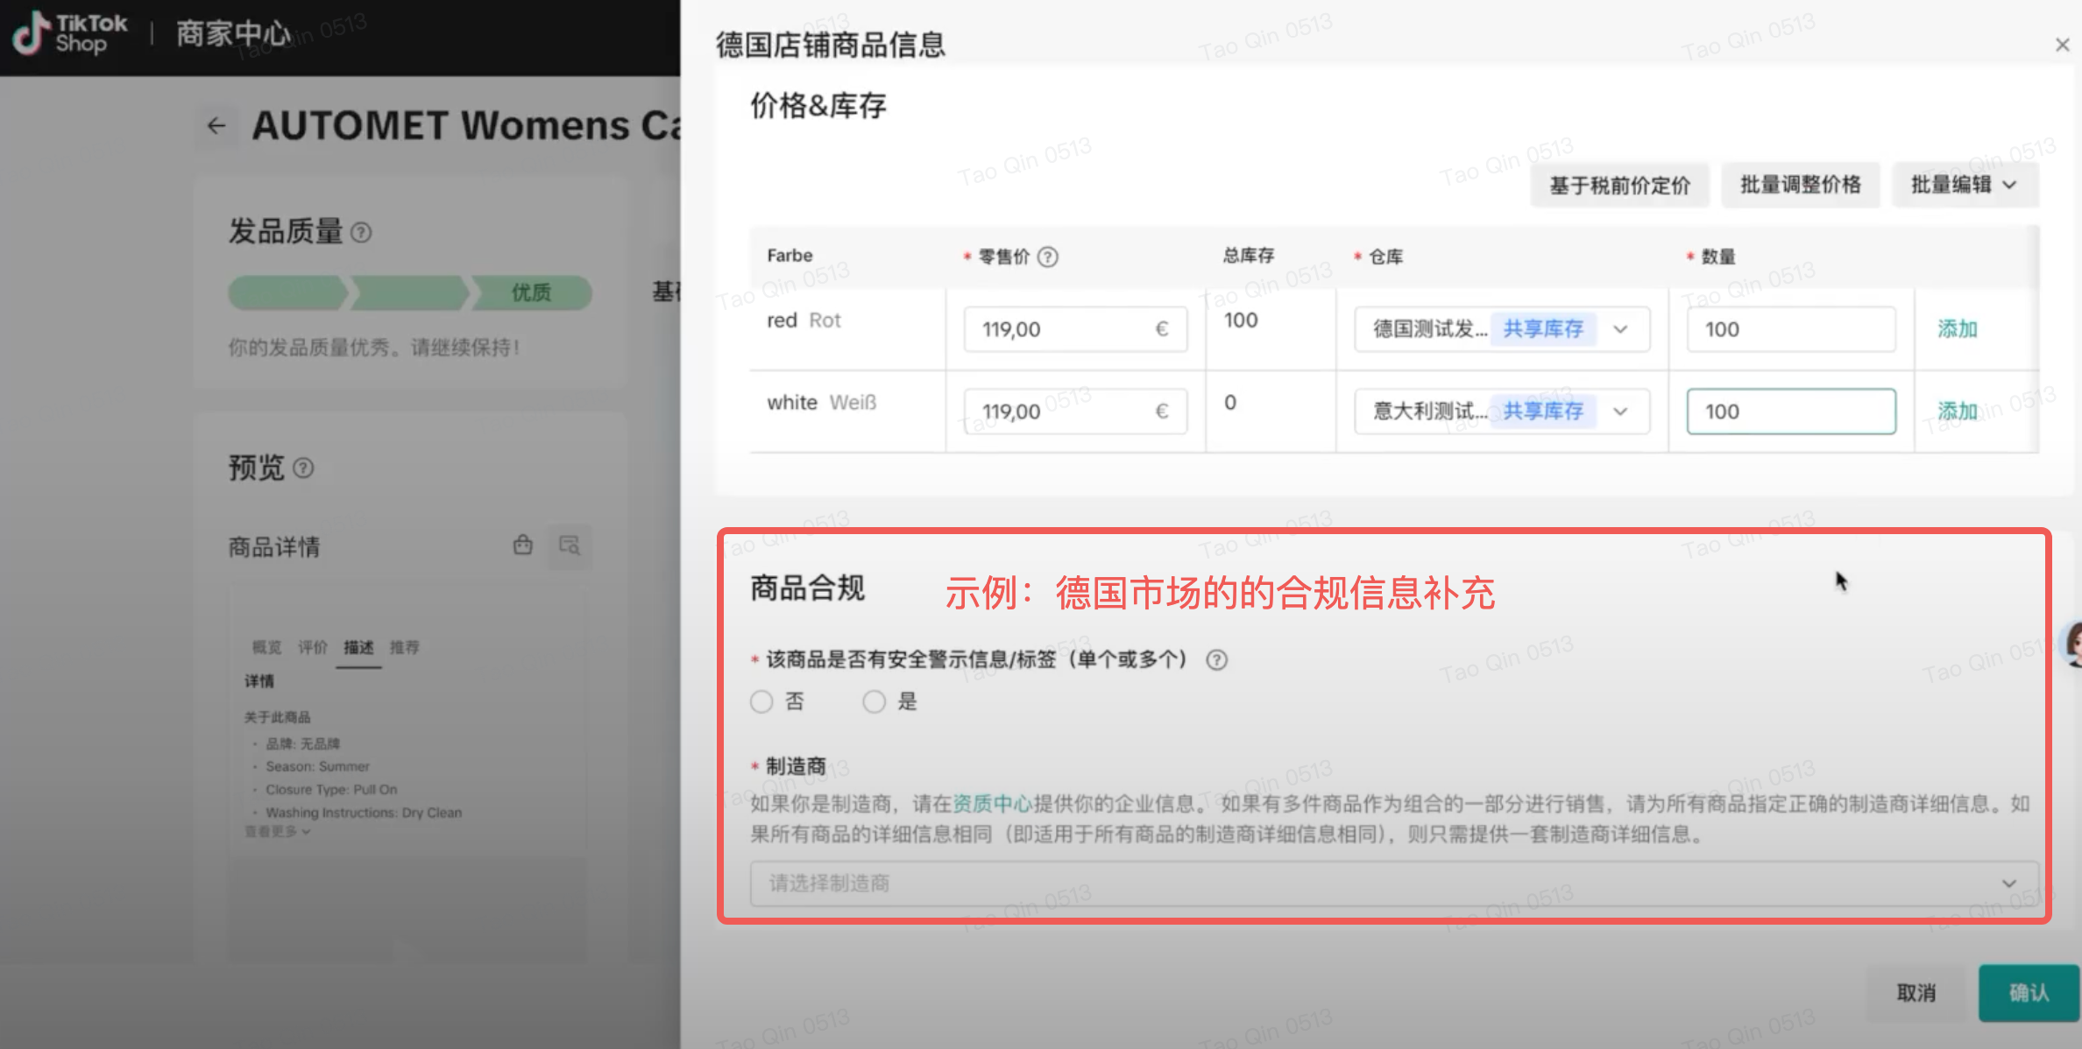
Task: Click the 确认 confirm button
Action: [2028, 992]
